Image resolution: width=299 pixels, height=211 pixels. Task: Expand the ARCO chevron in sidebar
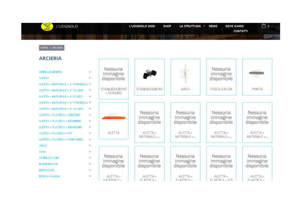click(90, 146)
